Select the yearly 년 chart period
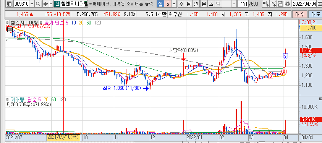 [x=196, y=4]
